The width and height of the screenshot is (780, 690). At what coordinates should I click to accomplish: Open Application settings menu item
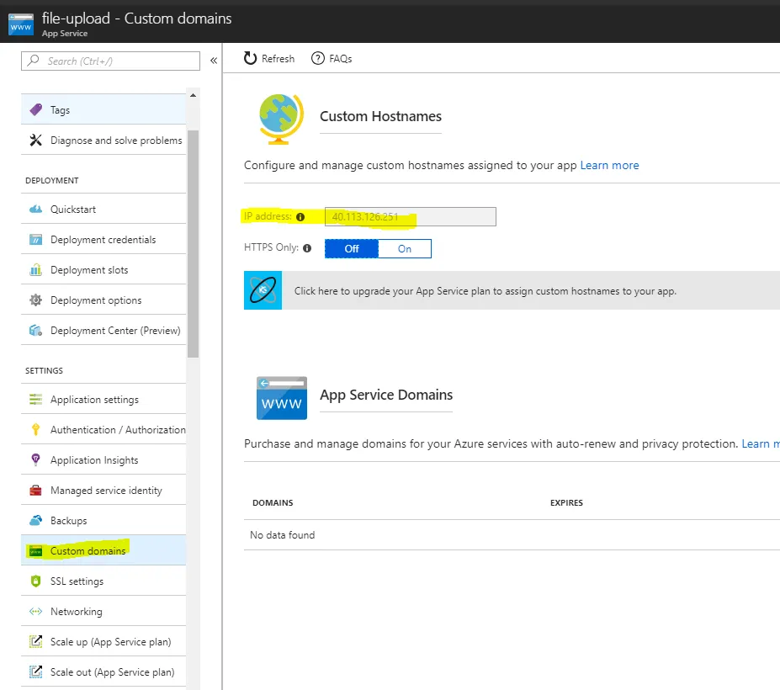103,400
